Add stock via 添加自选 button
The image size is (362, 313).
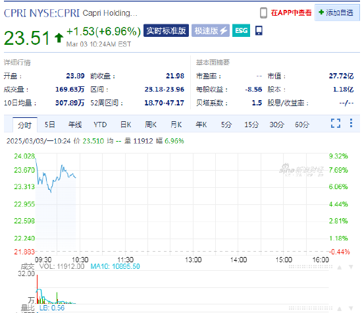(x=337, y=13)
